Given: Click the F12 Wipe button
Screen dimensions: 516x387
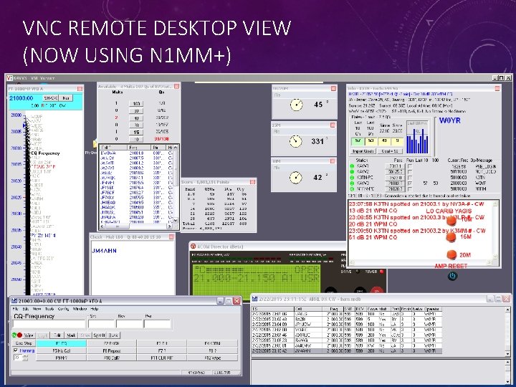Looking at the screenshot, I should pos(212,358).
